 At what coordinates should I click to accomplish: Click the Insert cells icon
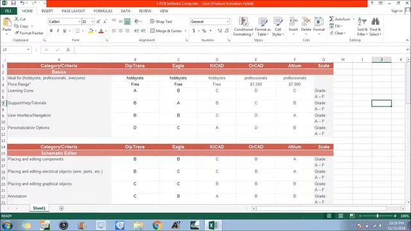click(x=293, y=21)
